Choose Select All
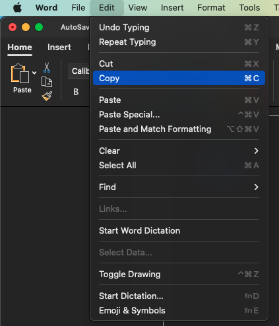This screenshot has height=326, width=279. coord(179,166)
